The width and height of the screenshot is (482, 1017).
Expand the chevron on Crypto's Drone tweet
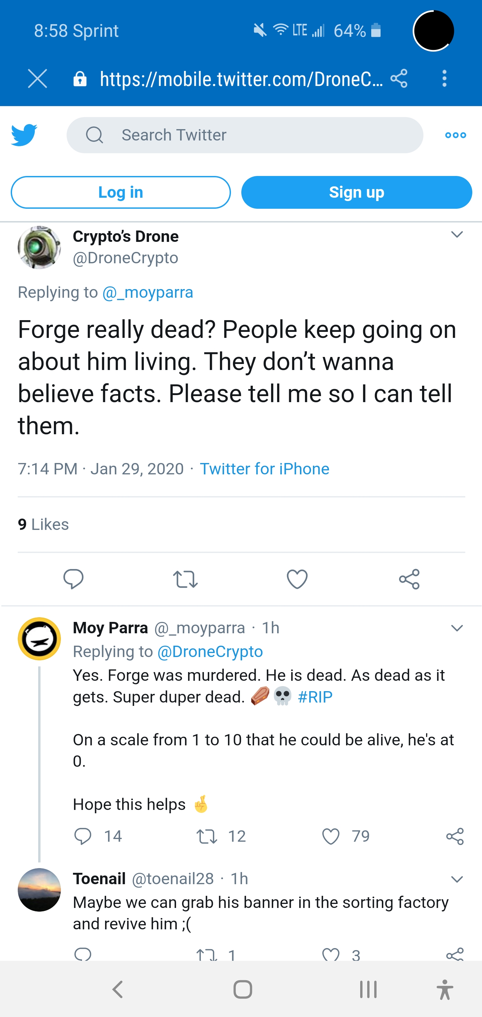point(457,234)
